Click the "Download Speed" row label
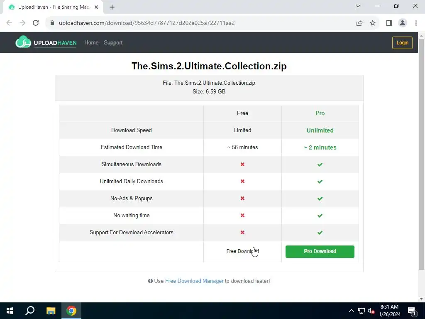 tap(132, 130)
